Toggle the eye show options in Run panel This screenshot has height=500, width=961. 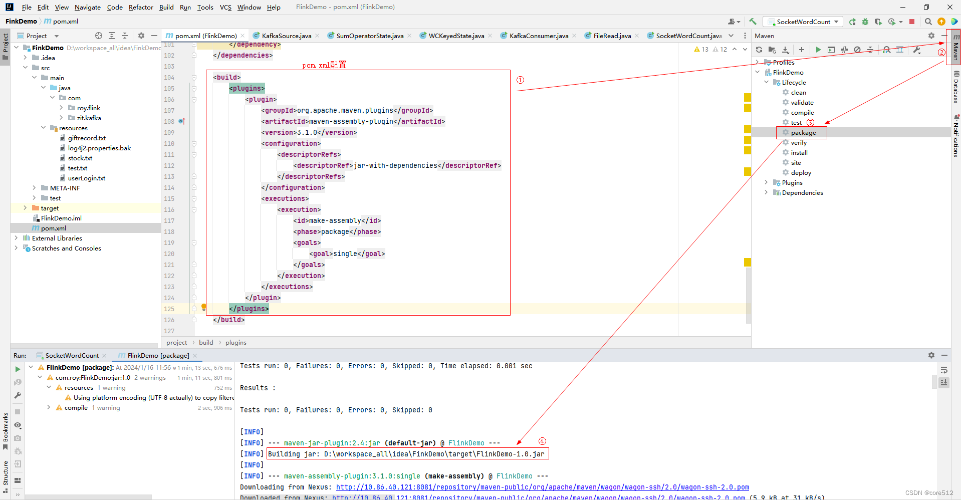click(18, 425)
